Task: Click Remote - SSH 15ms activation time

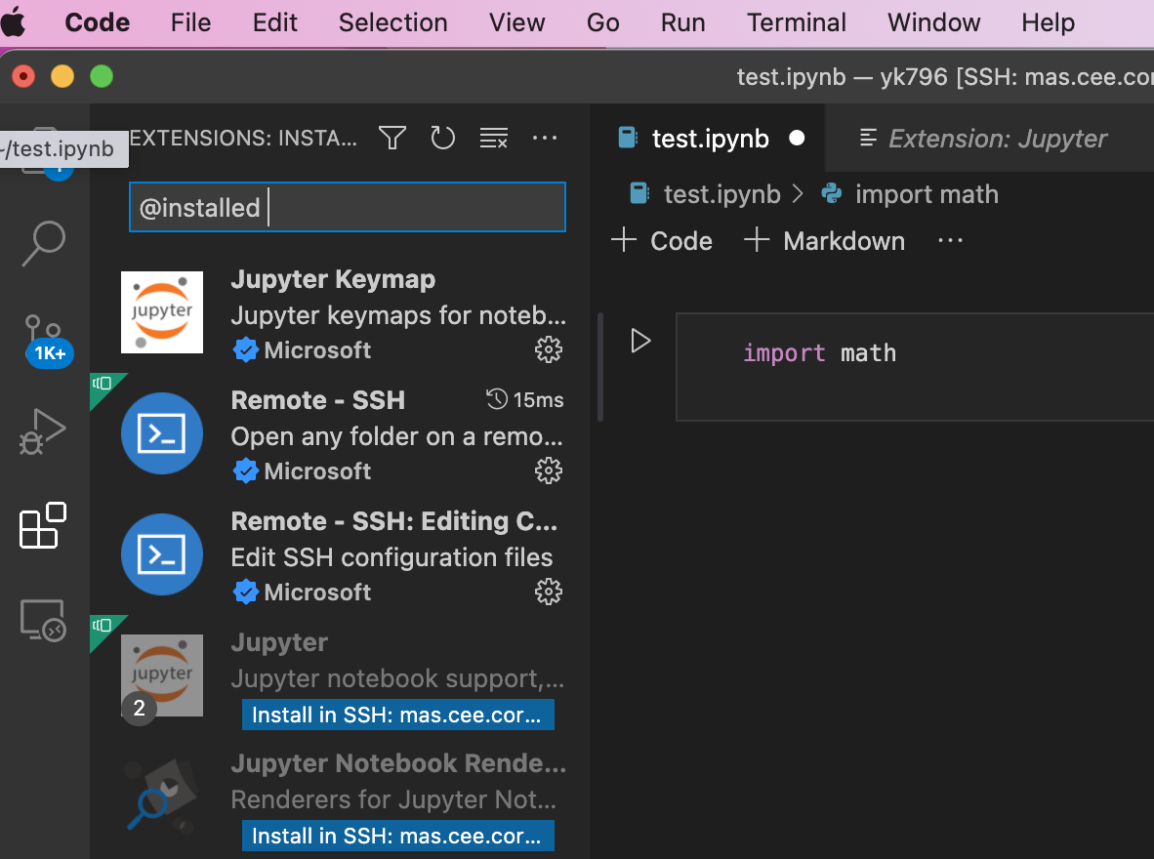Action: [x=524, y=399]
